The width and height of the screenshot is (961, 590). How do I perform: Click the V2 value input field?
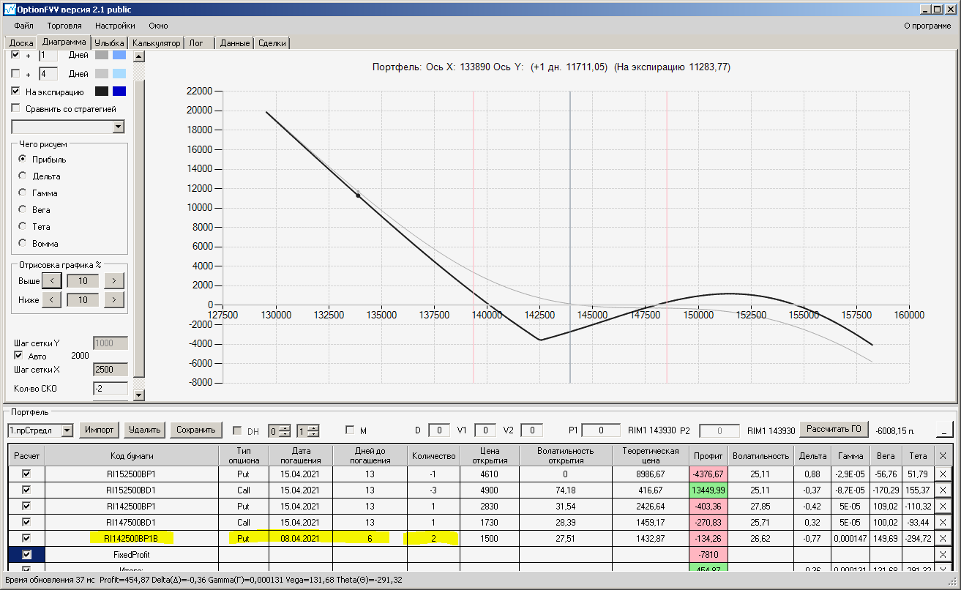tap(532, 430)
